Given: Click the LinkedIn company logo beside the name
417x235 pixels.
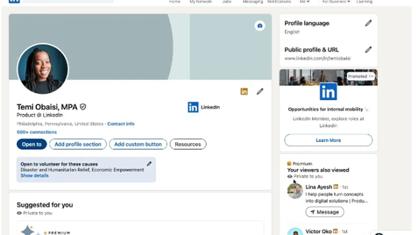Looking at the screenshot, I should click(x=193, y=107).
